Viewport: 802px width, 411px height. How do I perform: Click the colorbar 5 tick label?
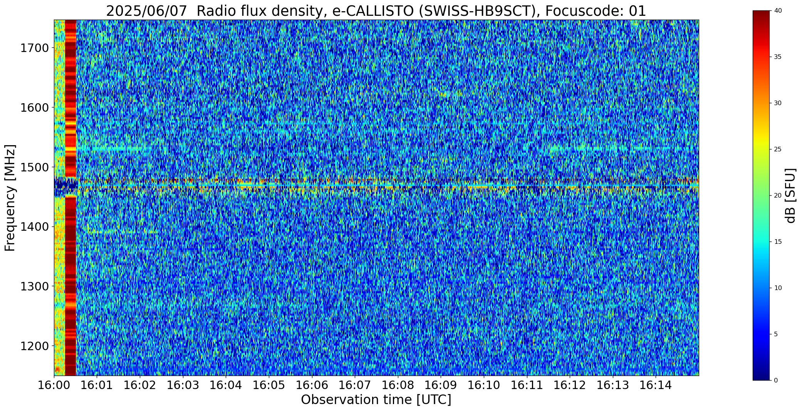776,334
